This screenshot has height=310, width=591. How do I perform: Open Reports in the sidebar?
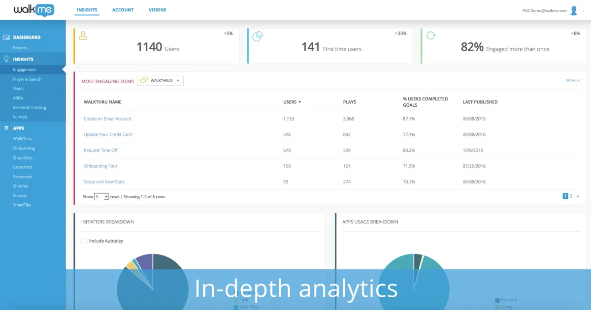coord(20,48)
